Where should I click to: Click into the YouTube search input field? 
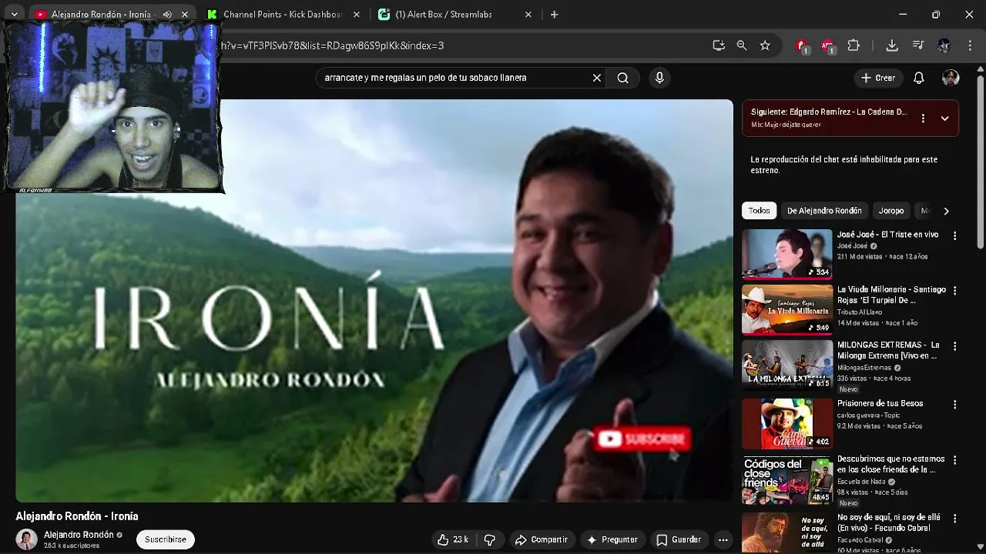454,78
